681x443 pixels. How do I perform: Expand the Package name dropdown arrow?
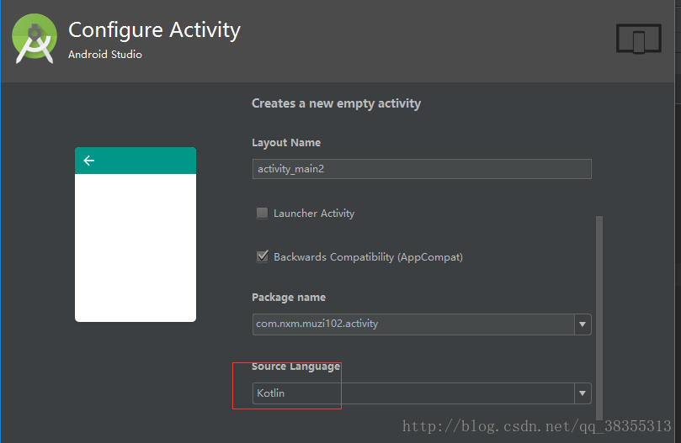pyautogui.click(x=583, y=324)
